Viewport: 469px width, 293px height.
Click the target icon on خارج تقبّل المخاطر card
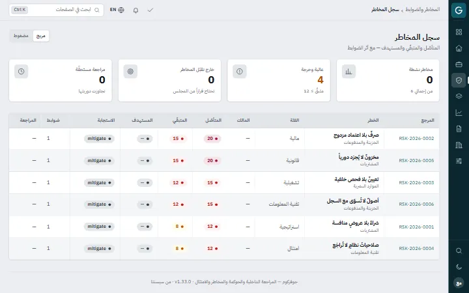pyautogui.click(x=130, y=72)
